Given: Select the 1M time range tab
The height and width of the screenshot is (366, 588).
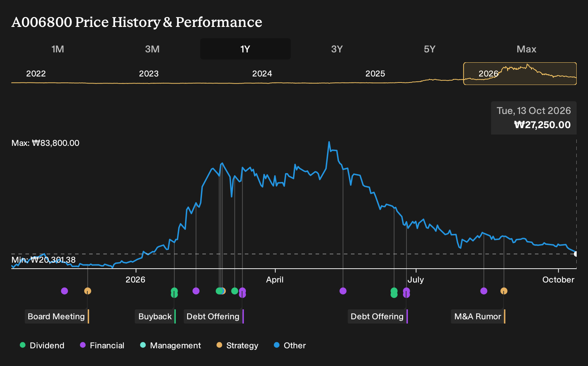Looking at the screenshot, I should pyautogui.click(x=58, y=49).
